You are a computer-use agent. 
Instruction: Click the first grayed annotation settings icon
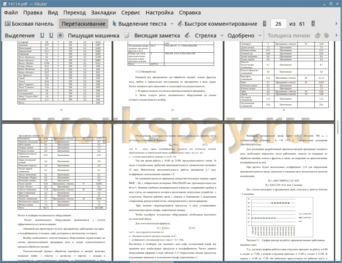[x=318, y=35]
